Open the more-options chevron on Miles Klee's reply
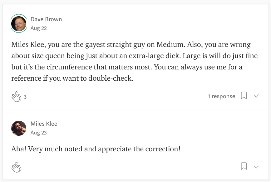Screen dimensions: 271x182 [x=256, y=167]
